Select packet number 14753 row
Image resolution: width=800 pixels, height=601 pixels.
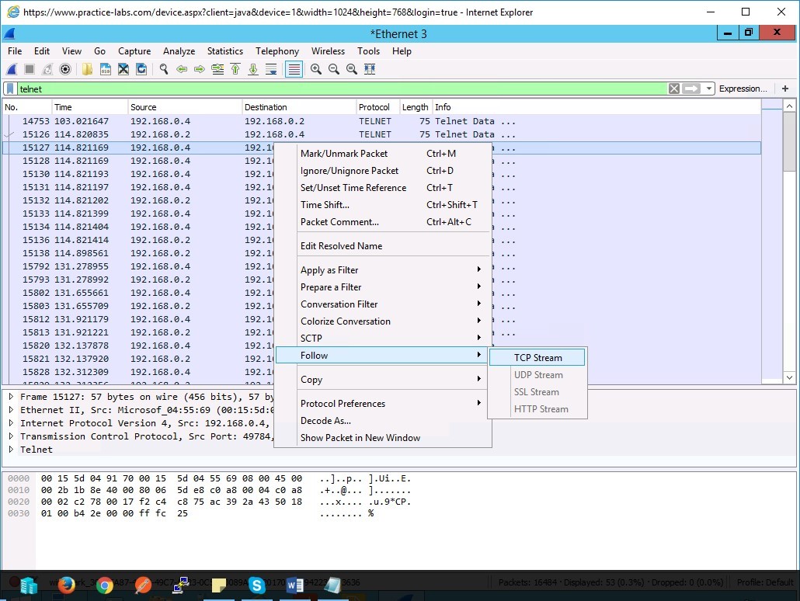pyautogui.click(x=381, y=121)
